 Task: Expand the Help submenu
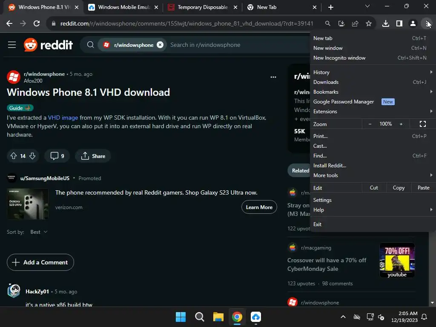click(372, 210)
